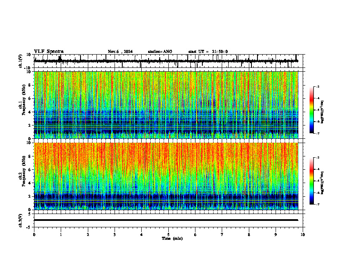Click the ch.1 spectrogram color scale bar

pos(312,110)
